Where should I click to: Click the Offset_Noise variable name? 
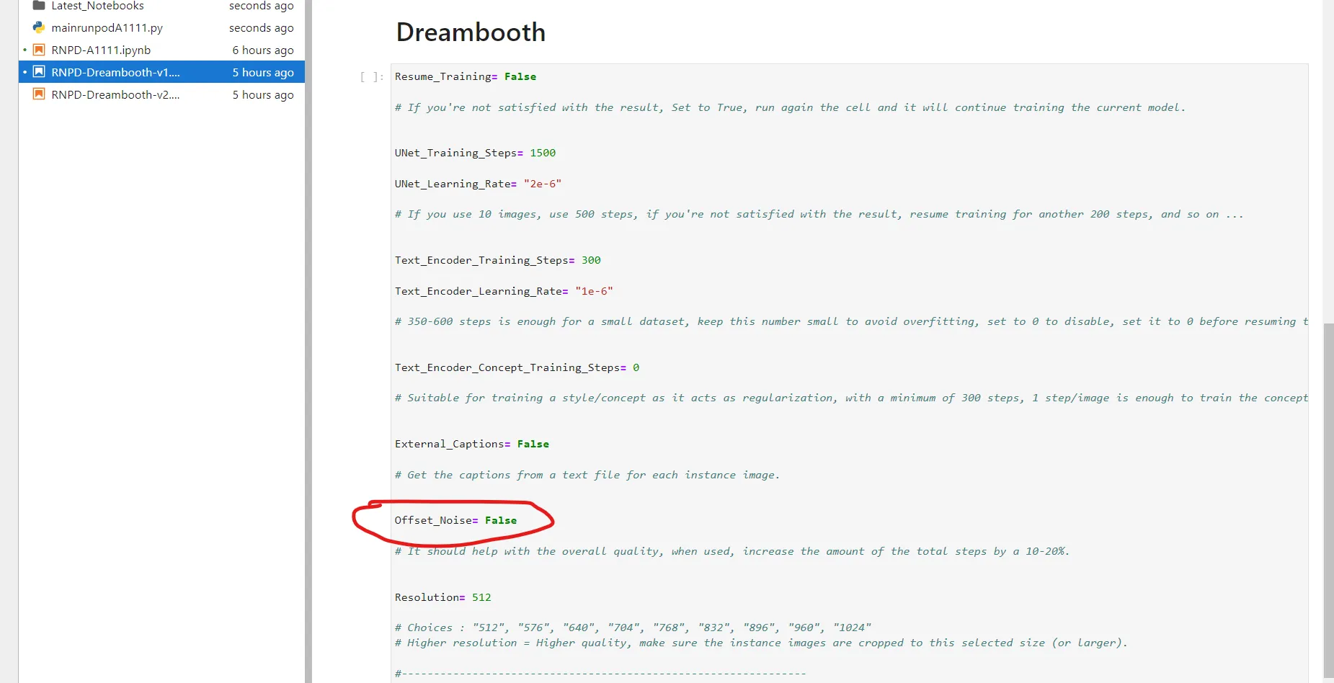434,521
